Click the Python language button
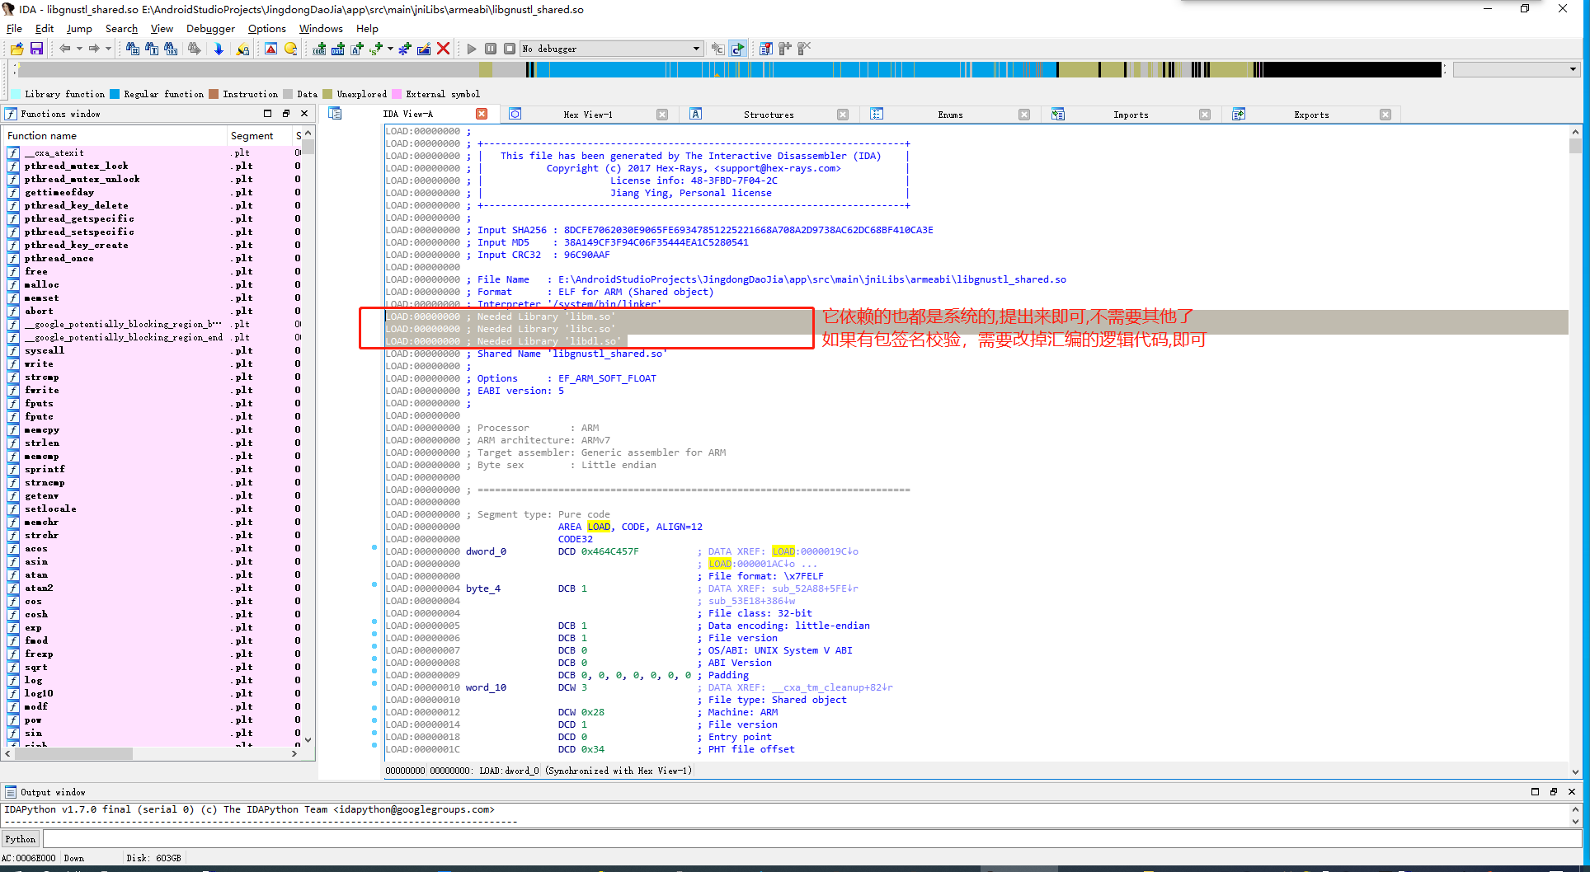Image resolution: width=1590 pixels, height=872 pixels. pyautogui.click(x=21, y=839)
